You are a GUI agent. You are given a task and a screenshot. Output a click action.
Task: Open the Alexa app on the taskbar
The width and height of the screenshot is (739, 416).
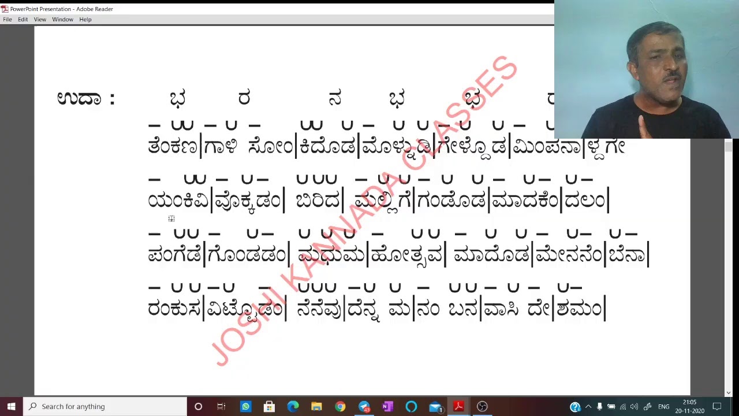[411, 406]
